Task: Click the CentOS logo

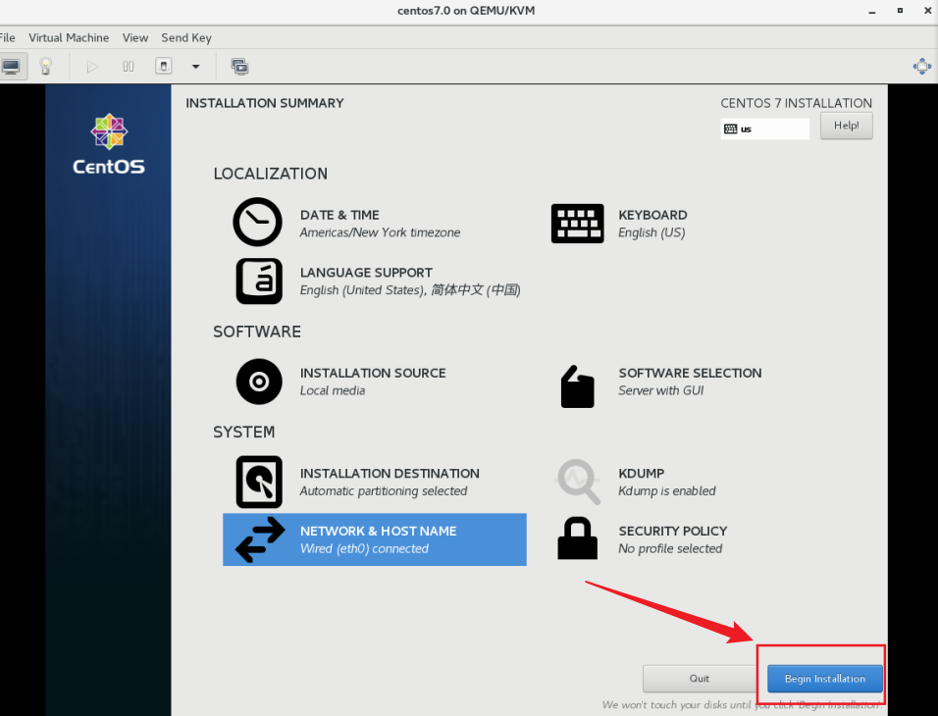Action: [x=108, y=144]
